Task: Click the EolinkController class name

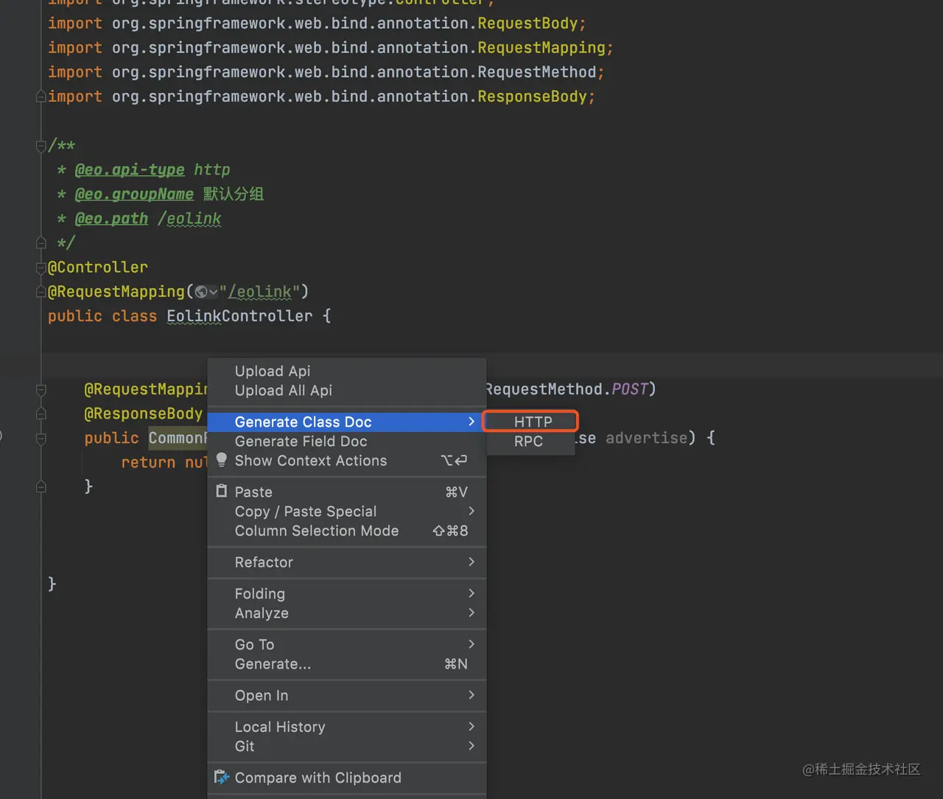Action: (x=239, y=316)
